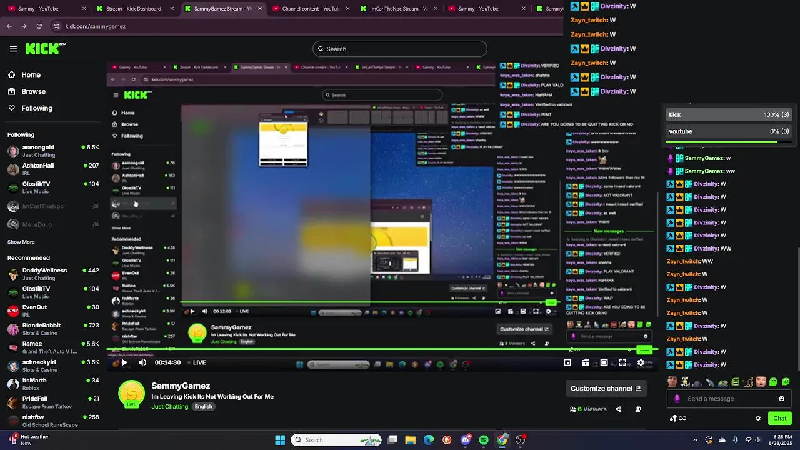Click the clip icon in player controls
The width and height of the screenshot is (800, 450).
[x=586, y=362]
